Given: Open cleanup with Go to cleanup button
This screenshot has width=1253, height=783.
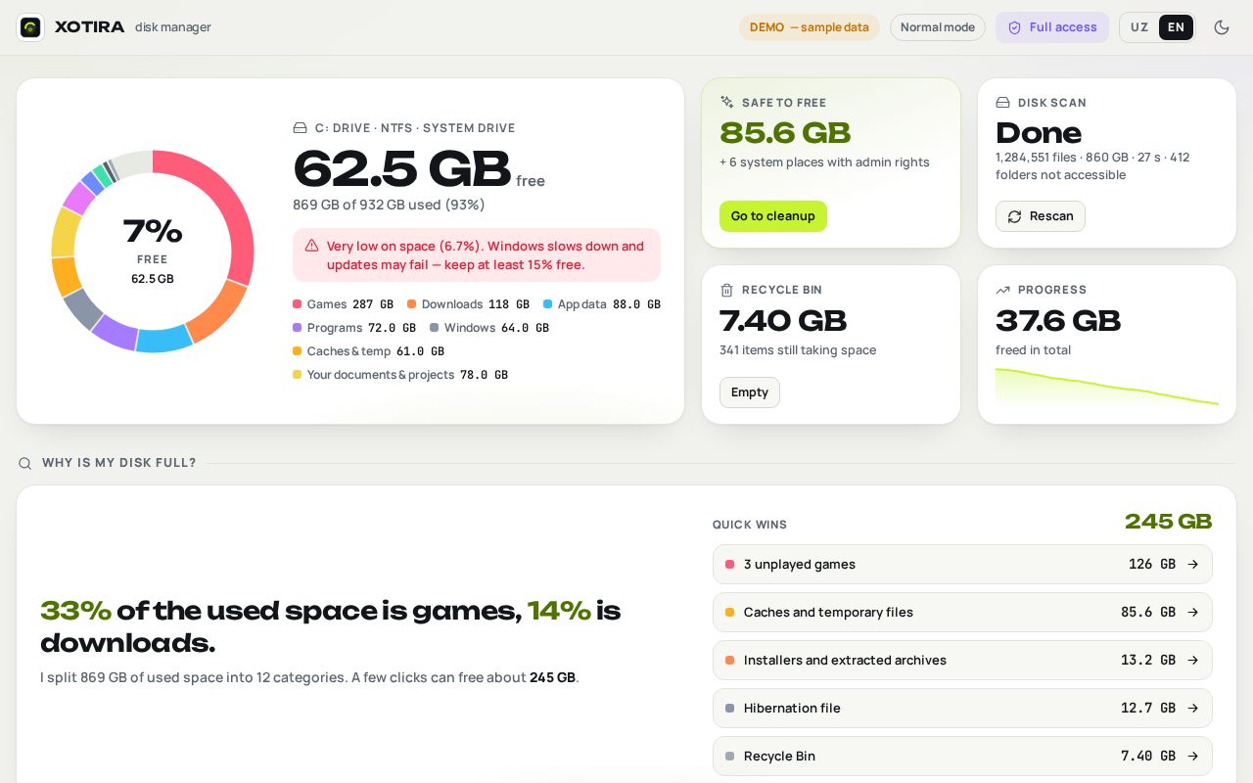Looking at the screenshot, I should [773, 216].
